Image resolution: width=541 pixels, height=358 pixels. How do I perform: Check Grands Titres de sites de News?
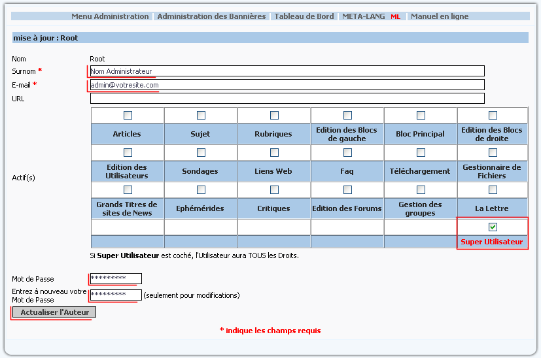[x=128, y=189]
